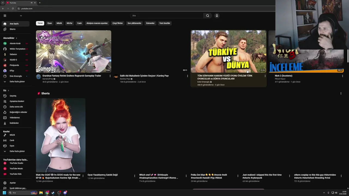Select the Müzik filter chip
The image size is (349, 196).
59,23
